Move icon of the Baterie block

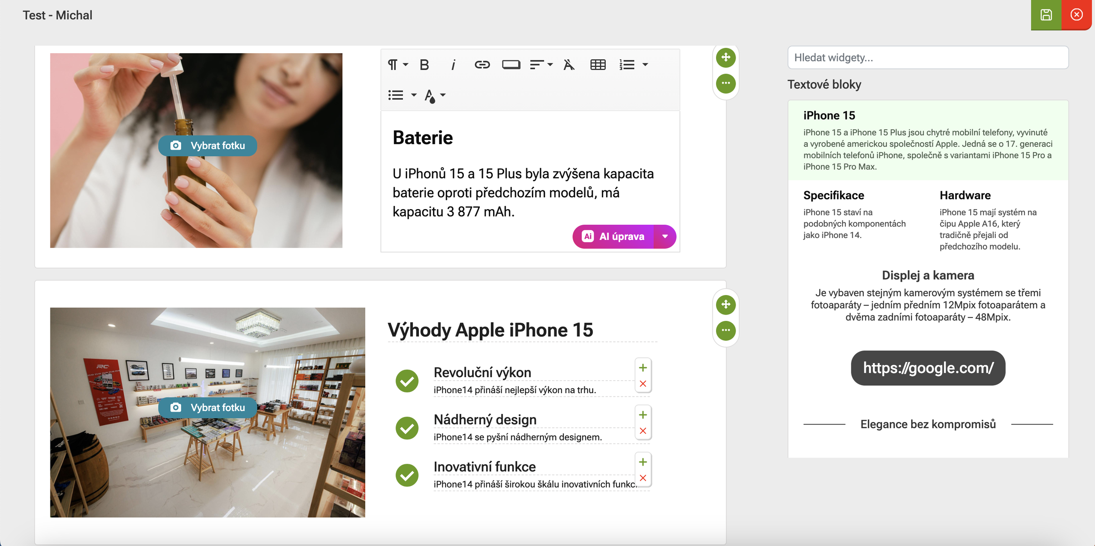click(725, 57)
